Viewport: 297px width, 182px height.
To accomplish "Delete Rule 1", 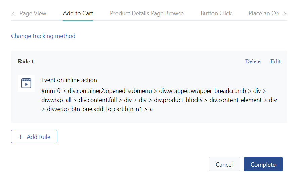I will point(253,61).
